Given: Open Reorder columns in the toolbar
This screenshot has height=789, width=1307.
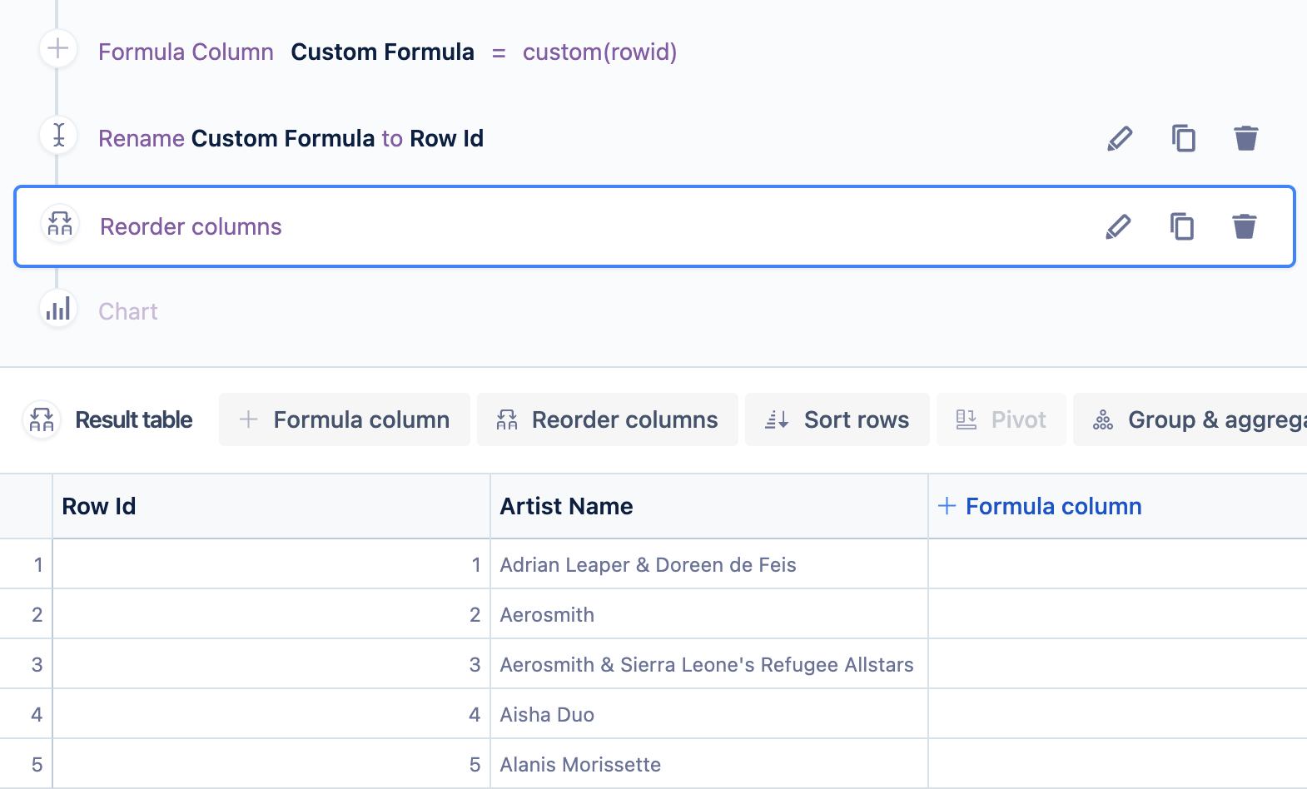Looking at the screenshot, I should click(x=608, y=419).
